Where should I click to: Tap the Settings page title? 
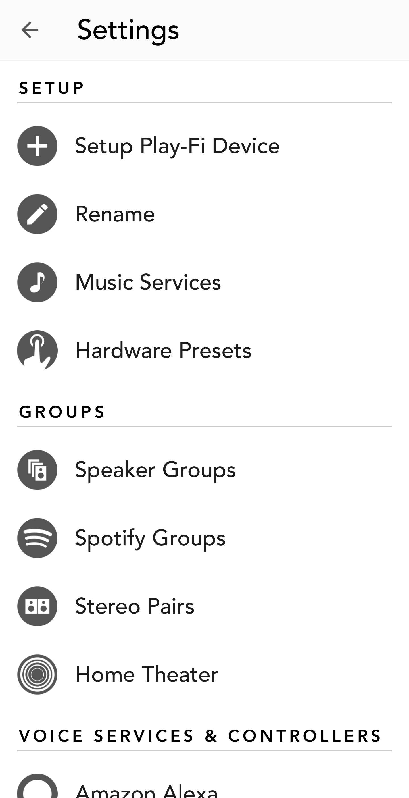click(x=128, y=30)
